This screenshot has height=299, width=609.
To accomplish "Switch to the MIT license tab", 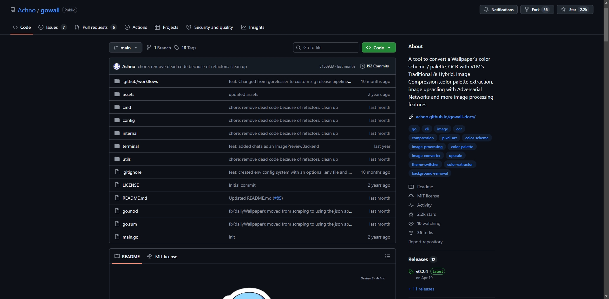I will 162,256.
